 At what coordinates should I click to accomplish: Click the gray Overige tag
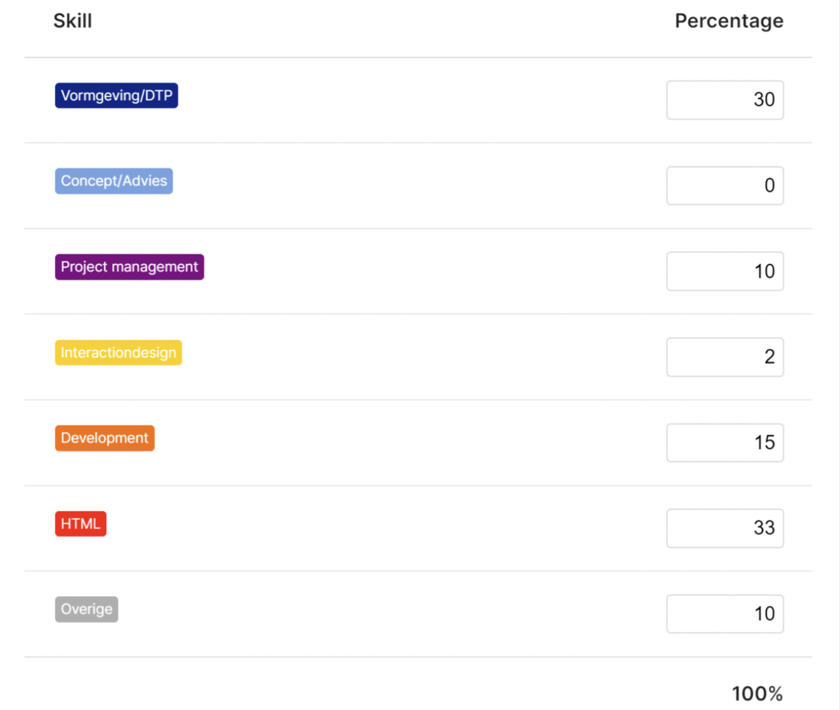coord(86,609)
